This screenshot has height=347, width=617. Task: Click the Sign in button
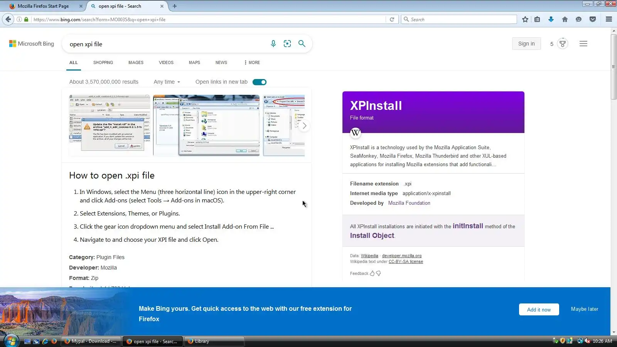pyautogui.click(x=526, y=44)
